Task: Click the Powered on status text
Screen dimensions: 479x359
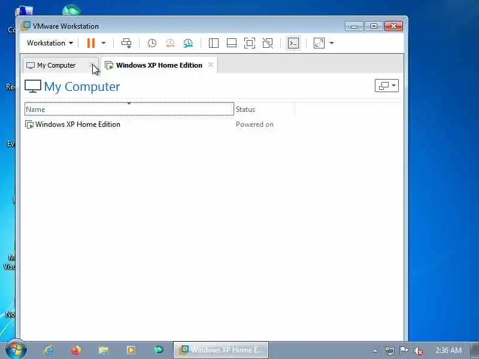Action: point(254,124)
